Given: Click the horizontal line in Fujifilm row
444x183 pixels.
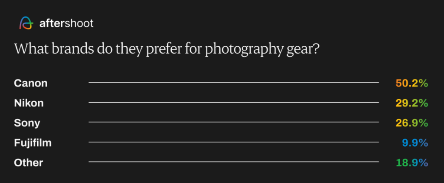Looking at the screenshot, I should click(234, 142).
